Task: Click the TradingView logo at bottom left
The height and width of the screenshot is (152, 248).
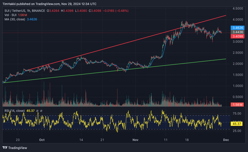Action: 15,148
